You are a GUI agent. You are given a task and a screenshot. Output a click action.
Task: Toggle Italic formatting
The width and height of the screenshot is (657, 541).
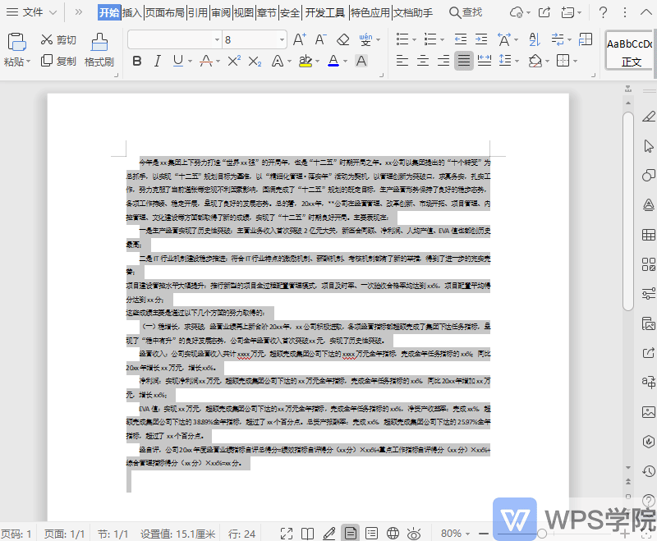point(157,61)
